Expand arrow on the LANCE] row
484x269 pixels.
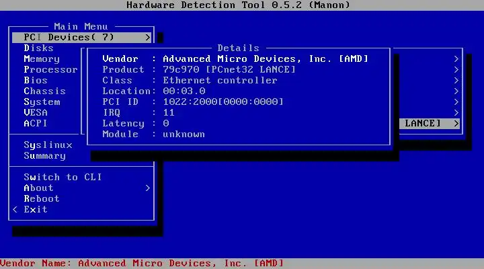click(x=456, y=124)
